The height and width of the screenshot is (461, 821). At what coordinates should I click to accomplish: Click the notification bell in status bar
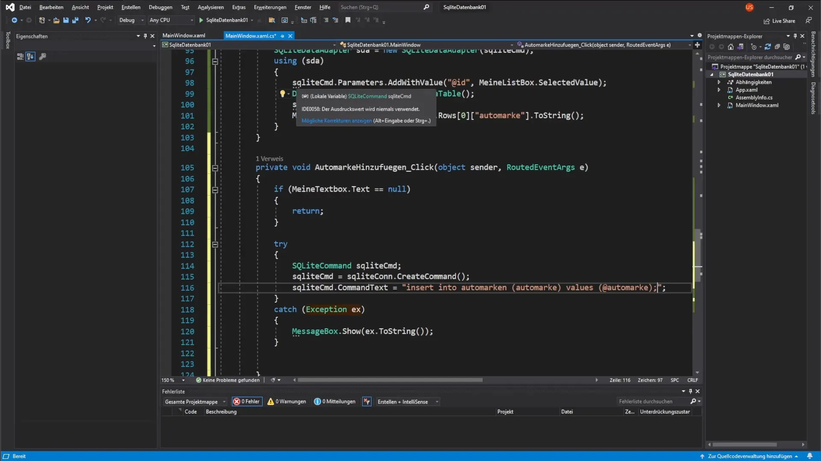(810, 456)
